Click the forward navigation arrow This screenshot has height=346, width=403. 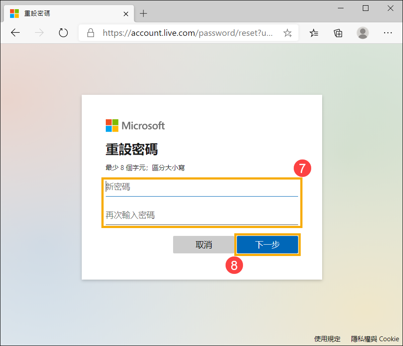click(39, 33)
